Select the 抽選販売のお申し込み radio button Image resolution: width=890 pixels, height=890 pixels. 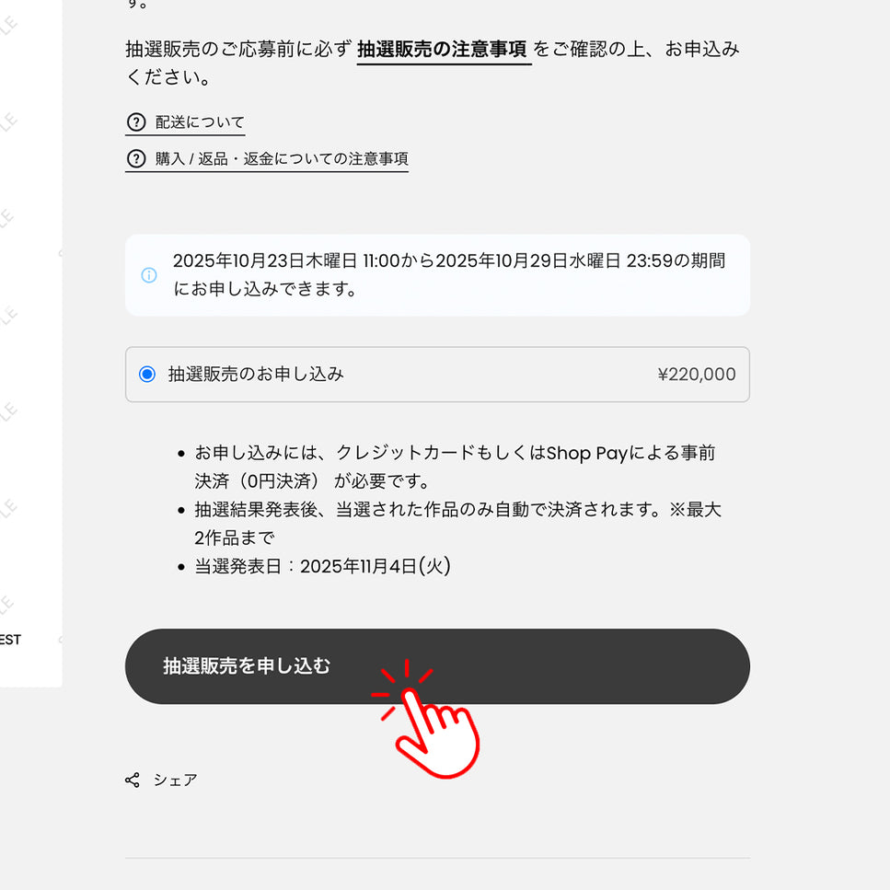[147, 374]
